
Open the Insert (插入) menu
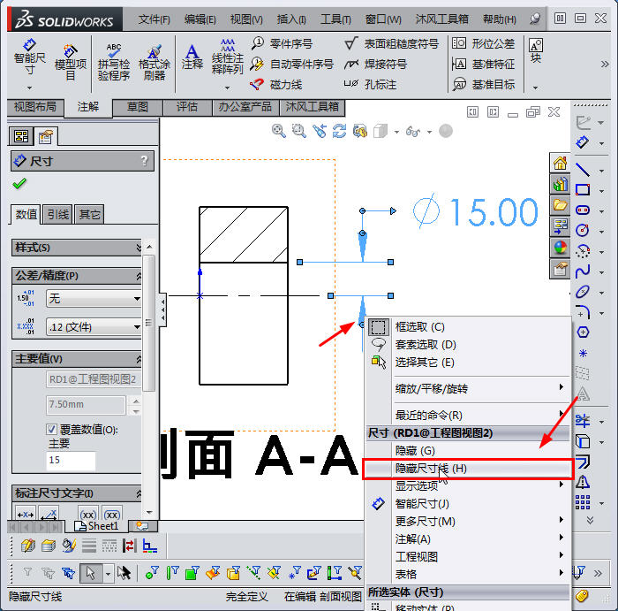291,19
